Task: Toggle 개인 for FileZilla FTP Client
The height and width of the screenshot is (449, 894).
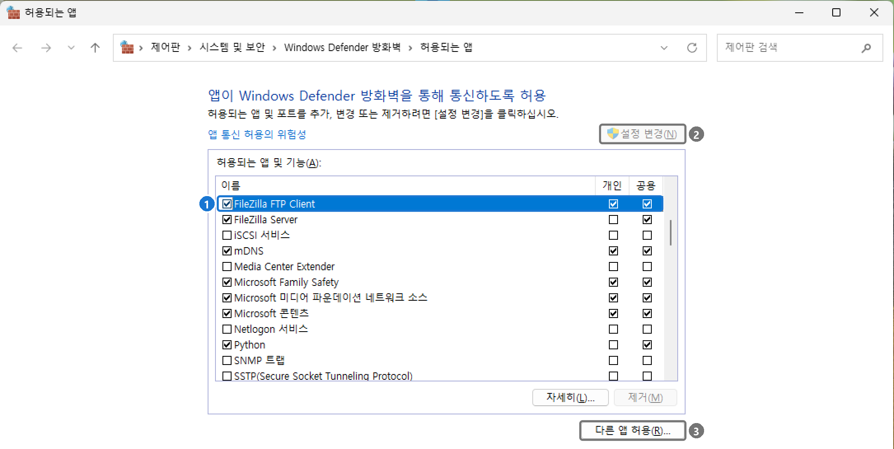Action: [613, 204]
